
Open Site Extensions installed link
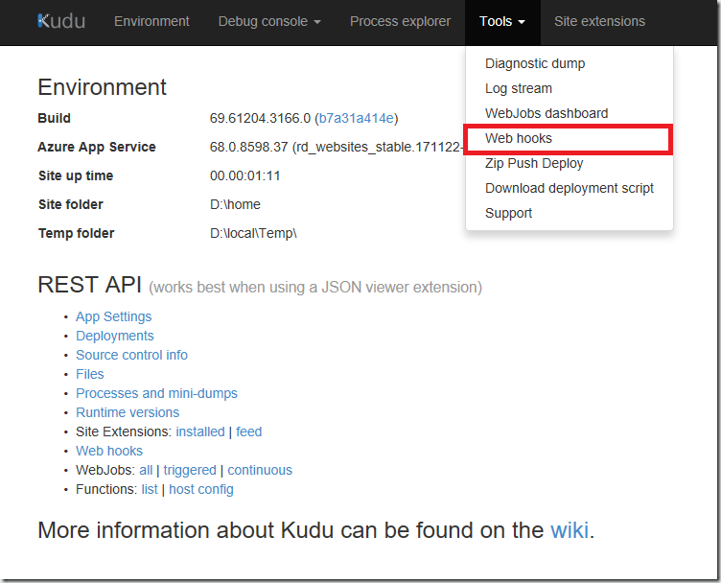coord(200,431)
